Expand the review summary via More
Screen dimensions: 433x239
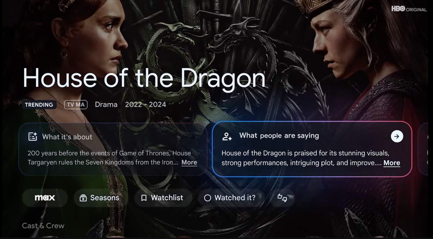pyautogui.click(x=392, y=163)
